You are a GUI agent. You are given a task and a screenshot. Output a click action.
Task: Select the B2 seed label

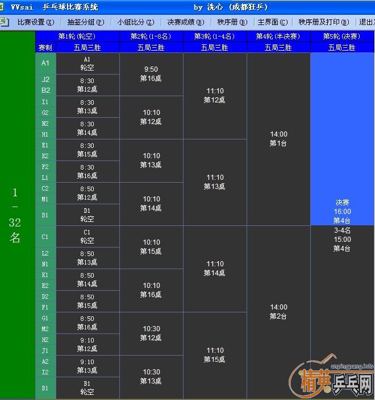(45, 90)
